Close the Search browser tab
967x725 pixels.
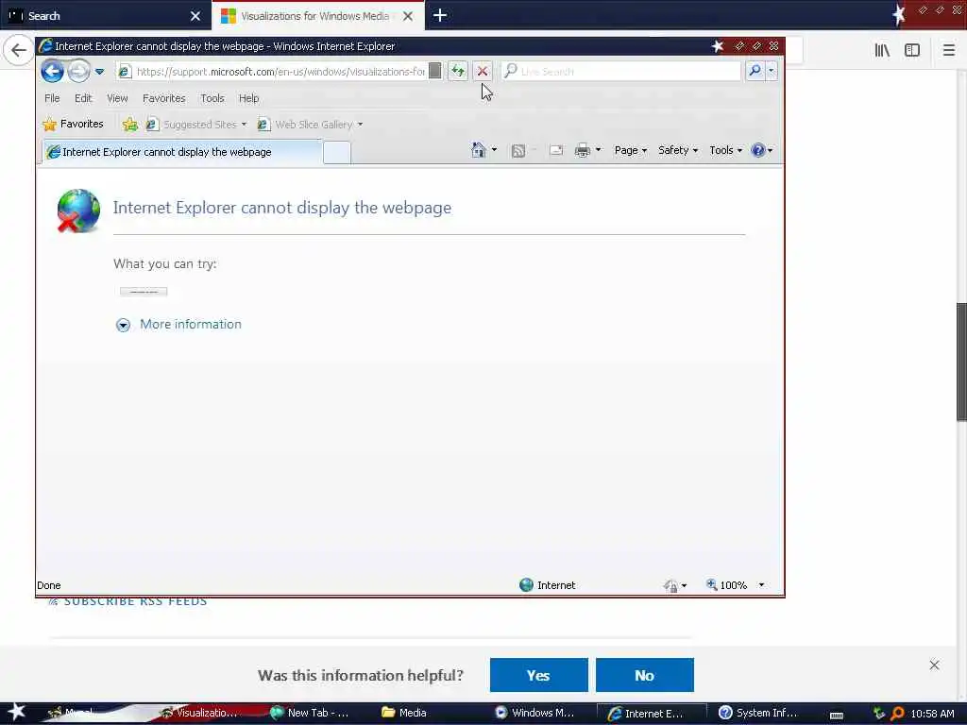tap(195, 16)
